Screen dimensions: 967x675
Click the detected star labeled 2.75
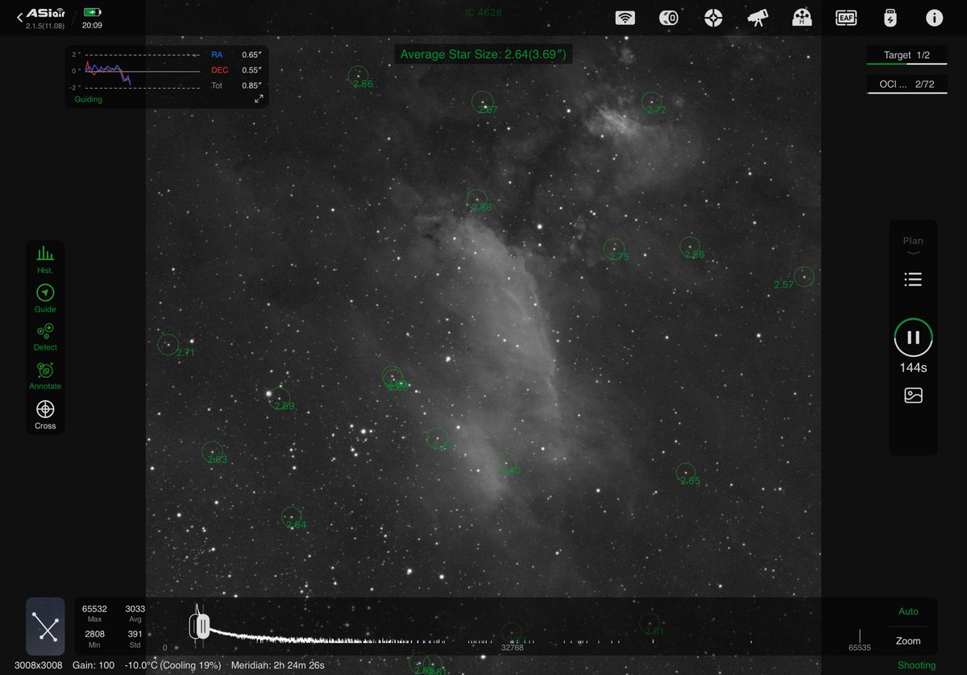tap(614, 247)
